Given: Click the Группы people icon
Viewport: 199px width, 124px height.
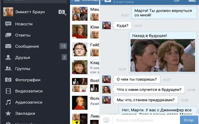Looking at the screenshot, I should (8, 68).
